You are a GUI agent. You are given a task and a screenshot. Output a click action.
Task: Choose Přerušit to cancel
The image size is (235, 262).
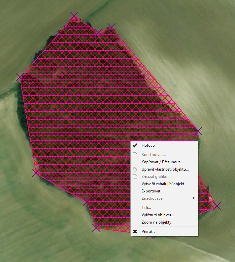(x=164, y=232)
